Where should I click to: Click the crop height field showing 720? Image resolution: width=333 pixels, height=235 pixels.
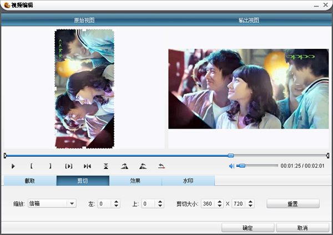[x=239, y=204]
